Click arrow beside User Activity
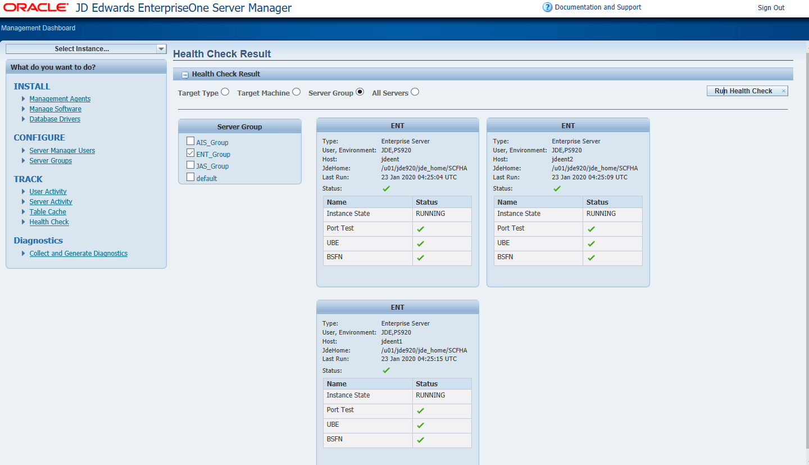Viewport: 809px width, 465px height. [24, 192]
